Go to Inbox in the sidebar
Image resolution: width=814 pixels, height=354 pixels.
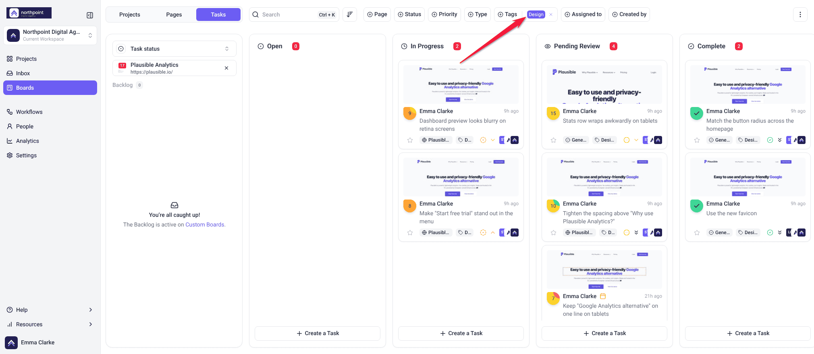click(x=50, y=73)
